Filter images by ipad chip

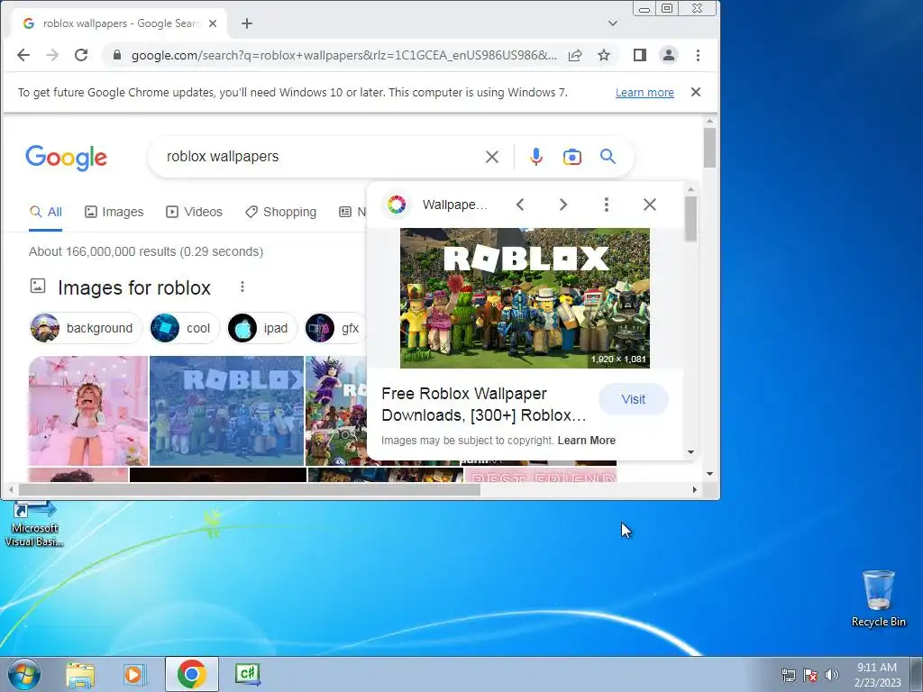tap(262, 328)
